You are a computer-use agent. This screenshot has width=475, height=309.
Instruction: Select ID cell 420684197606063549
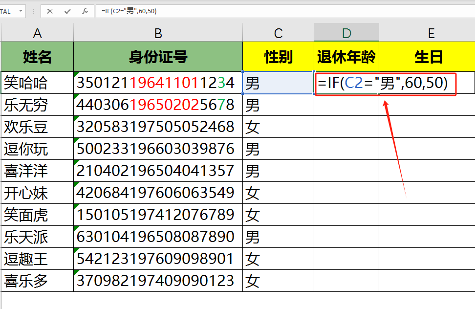point(158,193)
